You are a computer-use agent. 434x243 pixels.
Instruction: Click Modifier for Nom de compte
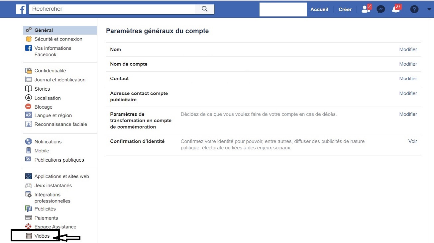pyautogui.click(x=408, y=64)
